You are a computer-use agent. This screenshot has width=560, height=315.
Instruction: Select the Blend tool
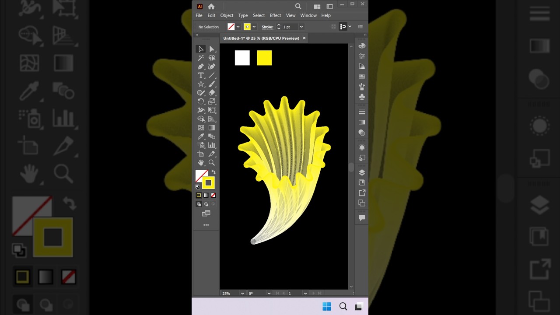(212, 136)
